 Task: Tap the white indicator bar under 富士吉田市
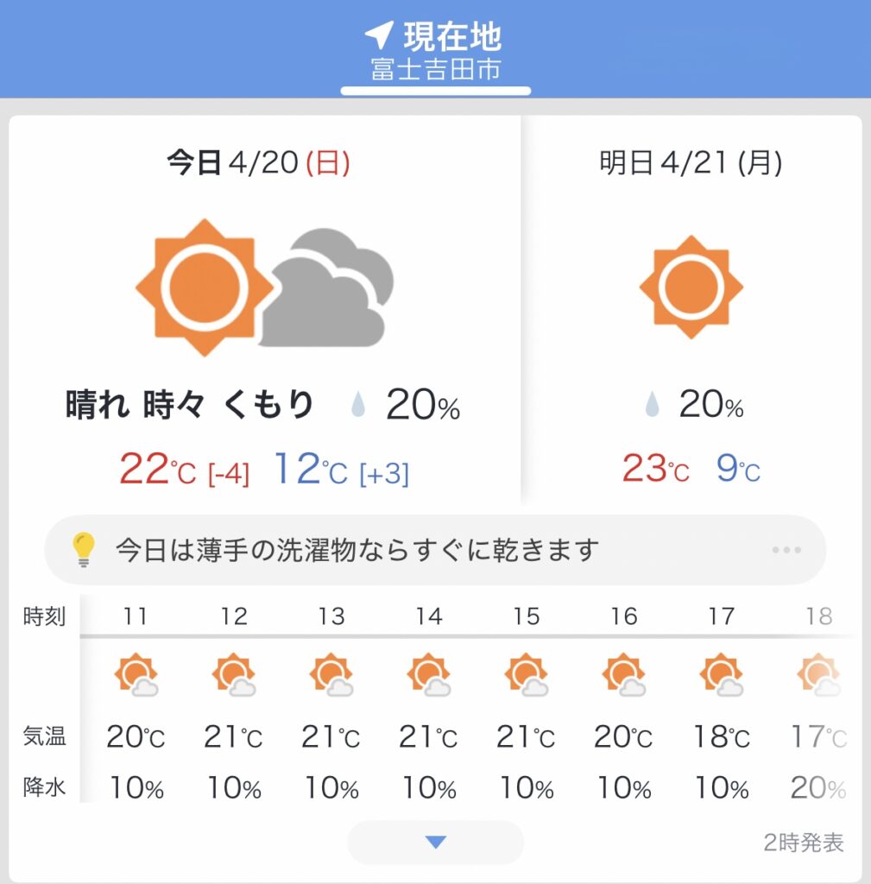coord(436,91)
